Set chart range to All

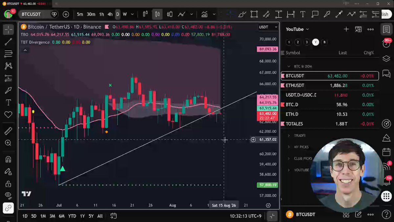click(100, 216)
